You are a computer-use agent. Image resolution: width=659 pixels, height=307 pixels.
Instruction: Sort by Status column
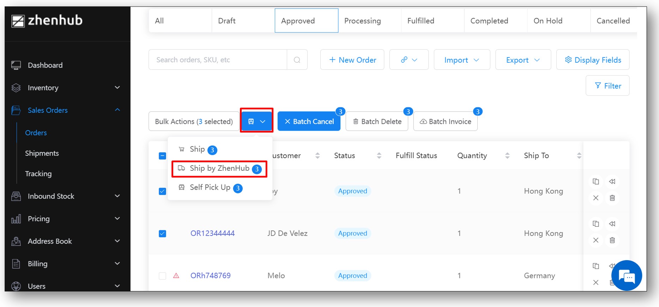click(x=379, y=156)
